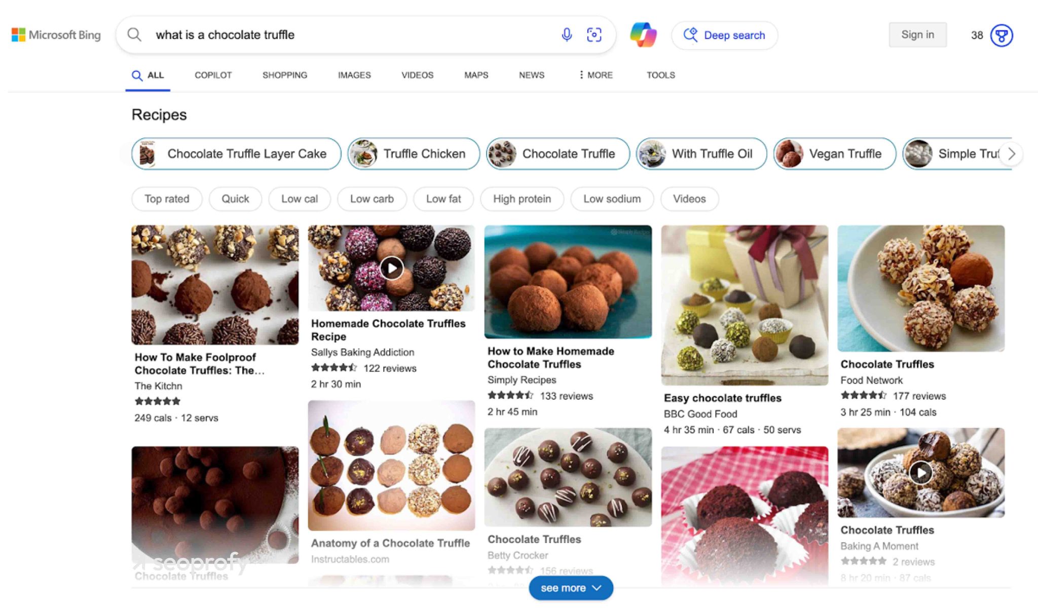The width and height of the screenshot is (1038, 614).
Task: Enable the Low carb filter
Action: tap(372, 199)
